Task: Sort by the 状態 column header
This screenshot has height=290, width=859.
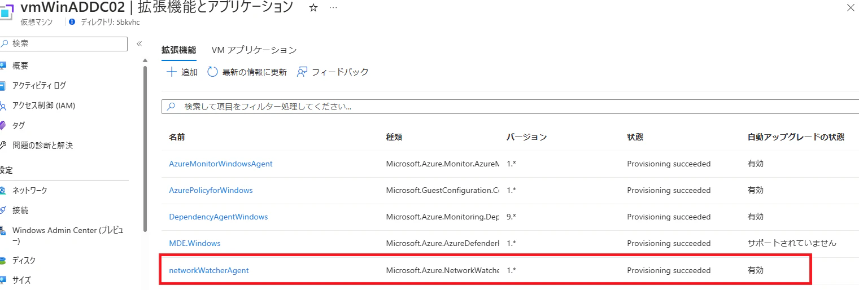Action: [x=635, y=137]
